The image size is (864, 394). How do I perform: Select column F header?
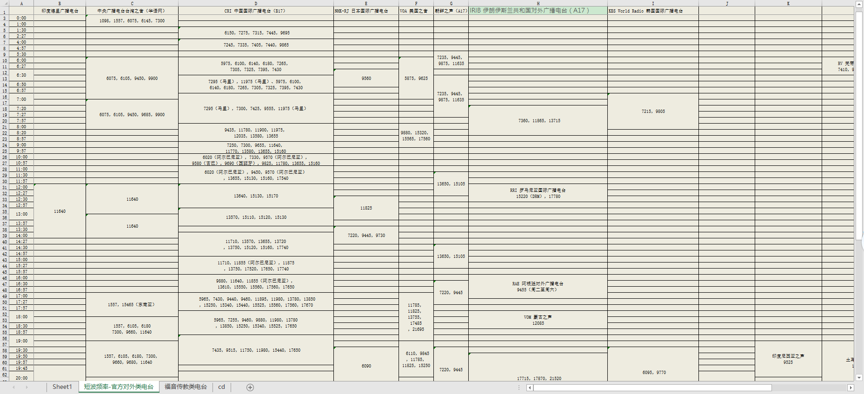416,3
